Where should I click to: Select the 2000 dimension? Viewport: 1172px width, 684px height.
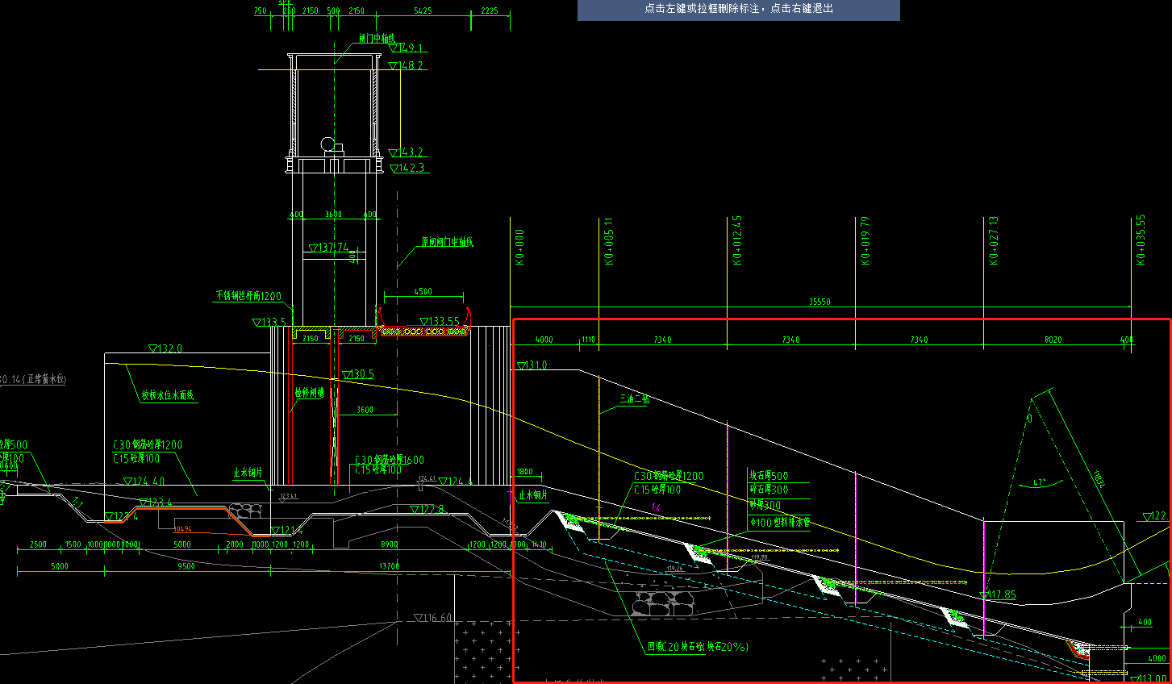point(235,545)
